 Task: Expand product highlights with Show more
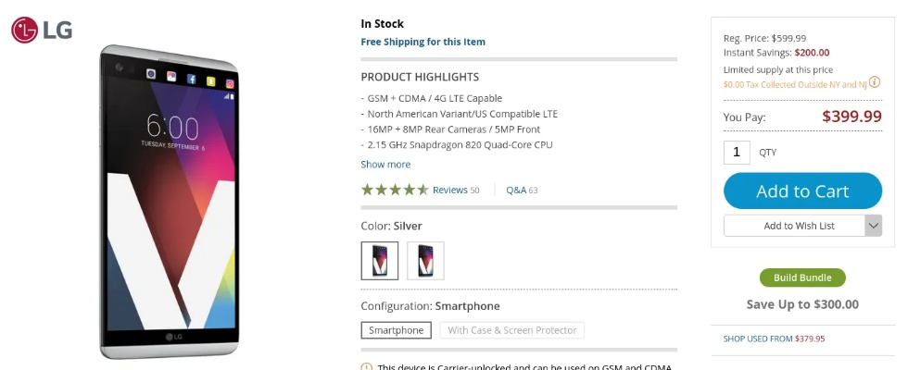click(385, 165)
